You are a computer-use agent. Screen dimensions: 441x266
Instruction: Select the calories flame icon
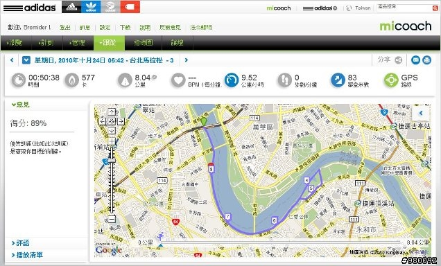[x=72, y=80]
